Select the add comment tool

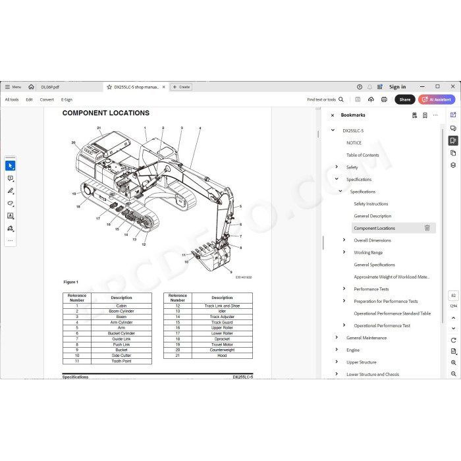pyautogui.click(x=11, y=178)
